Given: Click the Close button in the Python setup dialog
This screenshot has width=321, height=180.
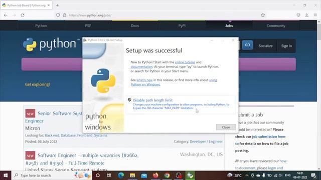Looking at the screenshot, I should click(226, 127).
